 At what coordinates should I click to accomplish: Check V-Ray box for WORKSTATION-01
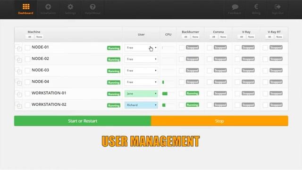[237, 93]
